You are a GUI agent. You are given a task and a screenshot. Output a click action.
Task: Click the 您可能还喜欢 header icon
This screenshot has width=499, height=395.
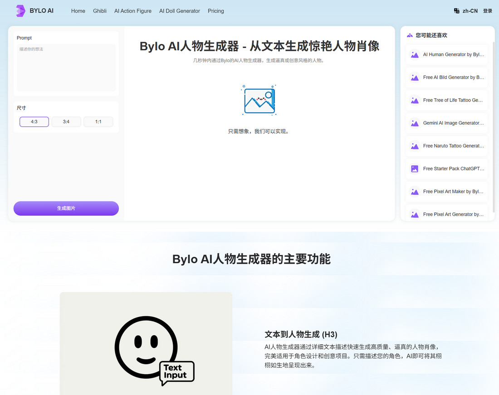[x=410, y=35]
